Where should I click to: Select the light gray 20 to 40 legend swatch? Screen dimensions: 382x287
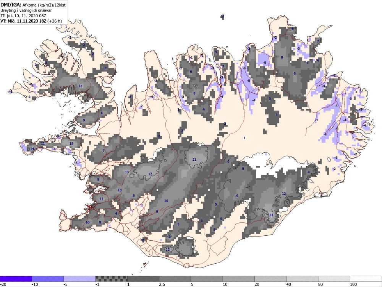click(x=270, y=279)
